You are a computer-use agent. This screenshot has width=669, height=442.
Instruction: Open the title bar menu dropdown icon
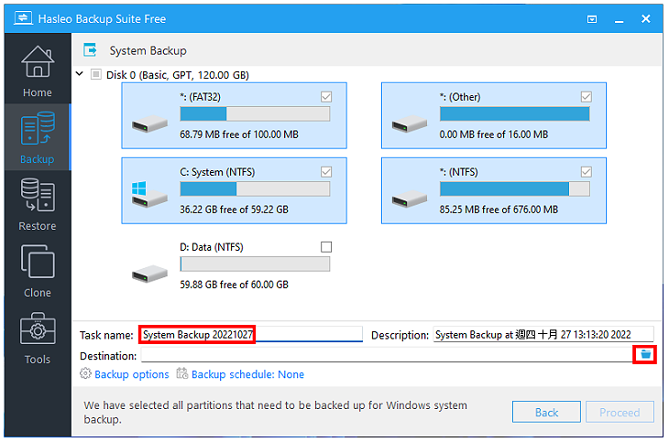[592, 19]
